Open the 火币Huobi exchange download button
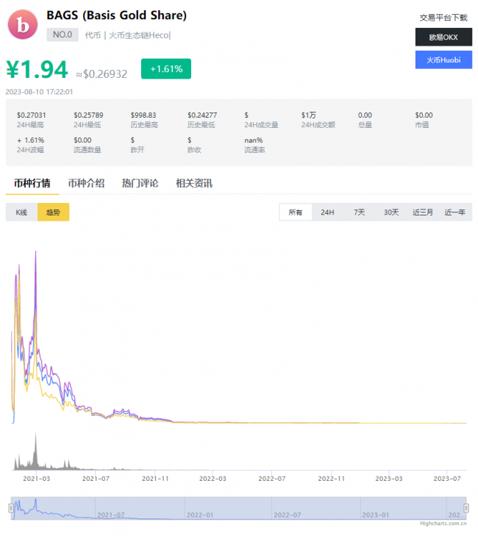 443,60
